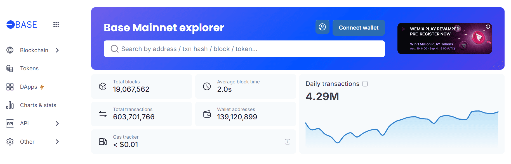The width and height of the screenshot is (511, 164).
Task: Click the Gas tracker info icon
Action: pos(288,142)
